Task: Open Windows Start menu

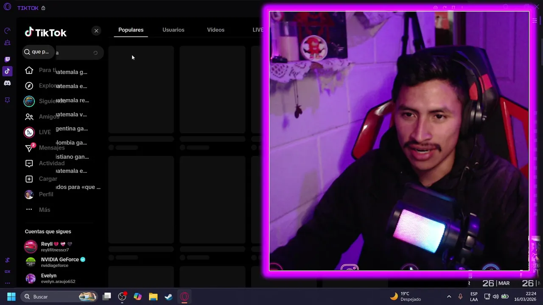Action: 11,297
